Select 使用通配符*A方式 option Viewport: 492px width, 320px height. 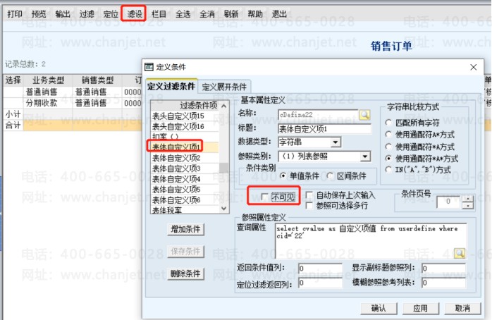(x=389, y=147)
